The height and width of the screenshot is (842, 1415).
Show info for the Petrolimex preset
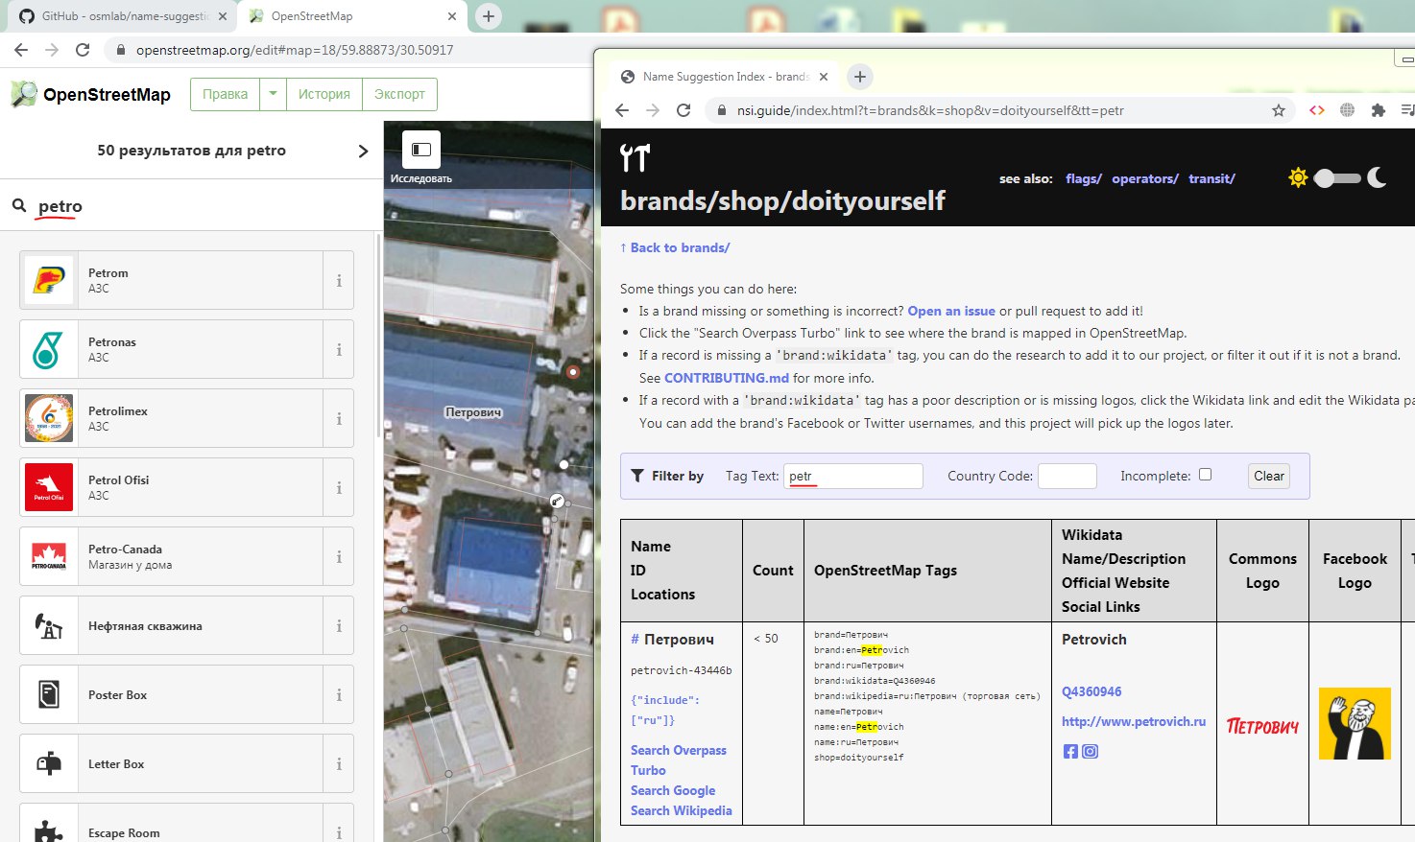[x=339, y=418]
